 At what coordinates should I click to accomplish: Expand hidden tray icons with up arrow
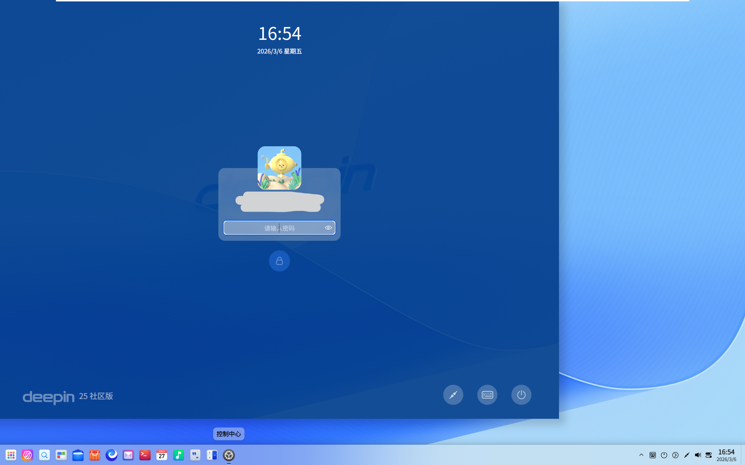(641, 455)
